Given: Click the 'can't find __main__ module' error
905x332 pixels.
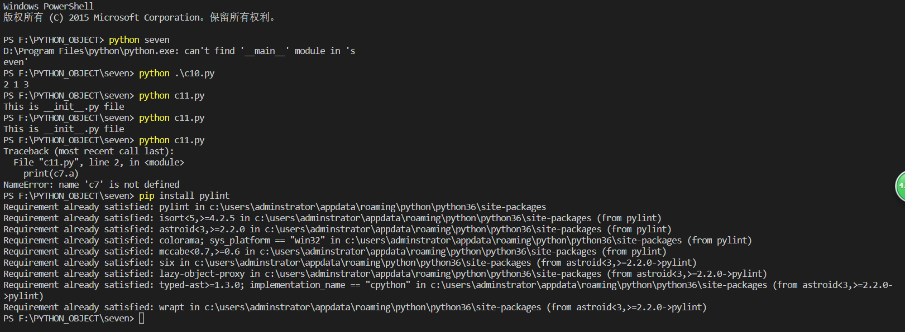Looking at the screenshot, I should [179, 51].
